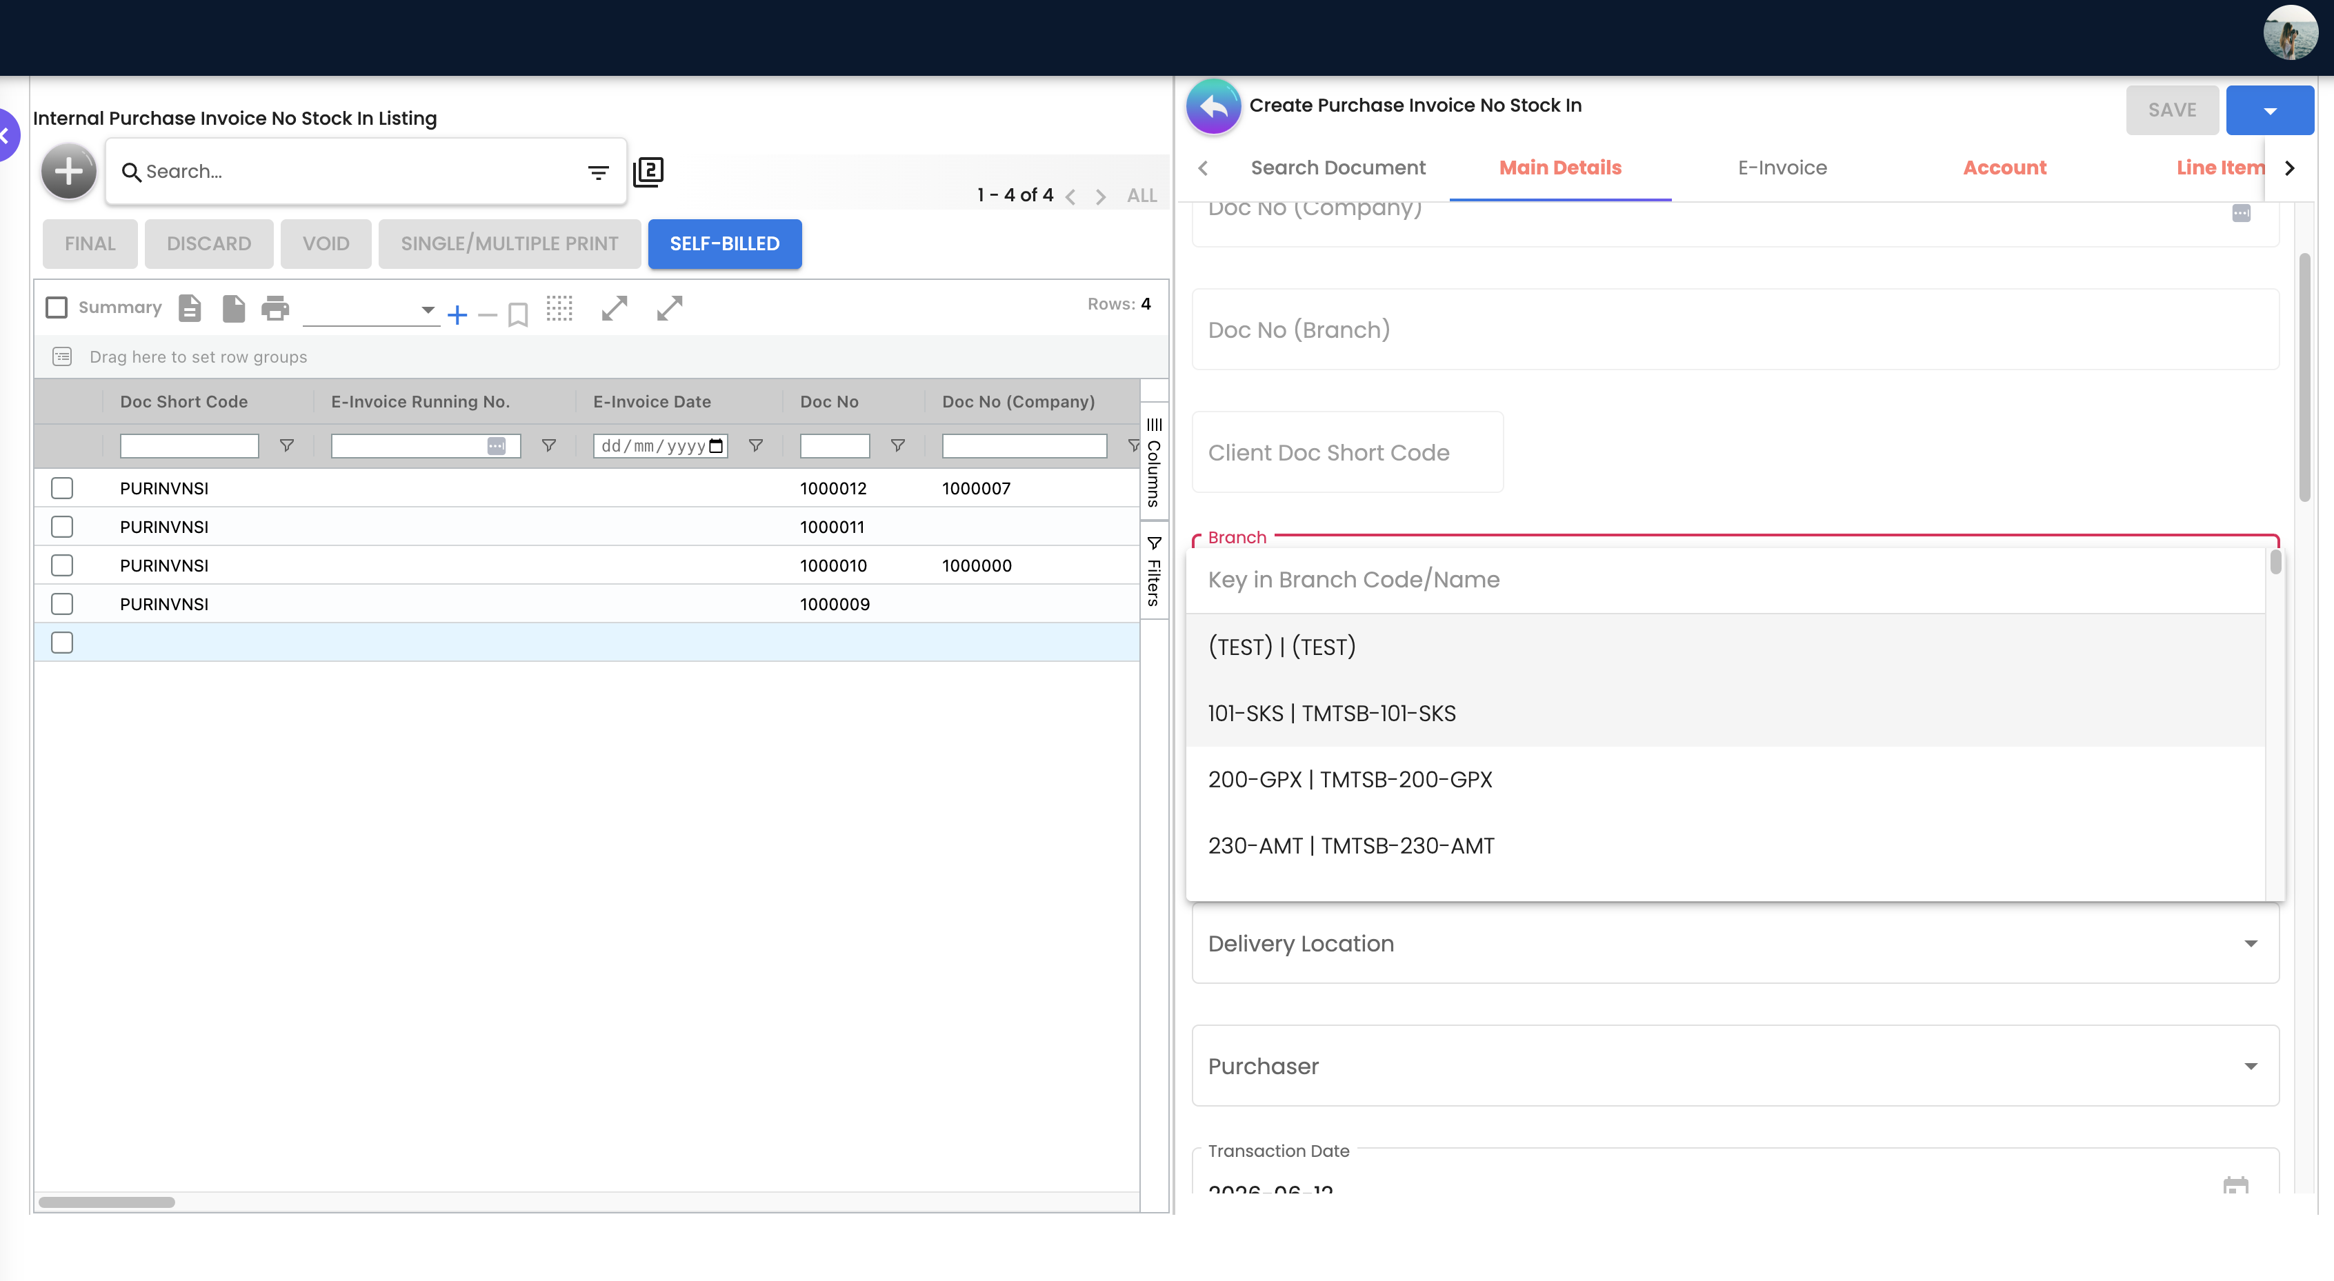Click the second expand arrows icon
This screenshot has width=2334, height=1281.
pyautogui.click(x=670, y=308)
